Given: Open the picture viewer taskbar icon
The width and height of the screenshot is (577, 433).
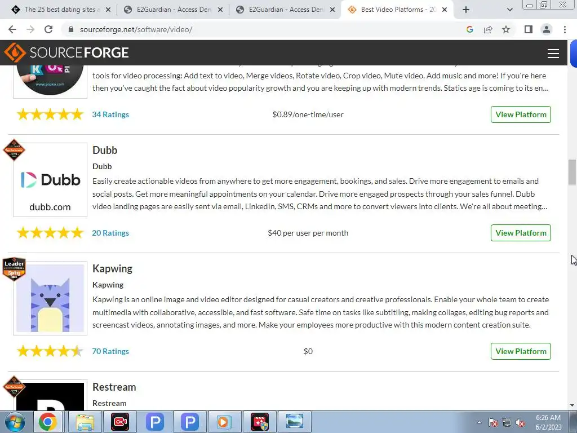Looking at the screenshot, I should point(294,422).
